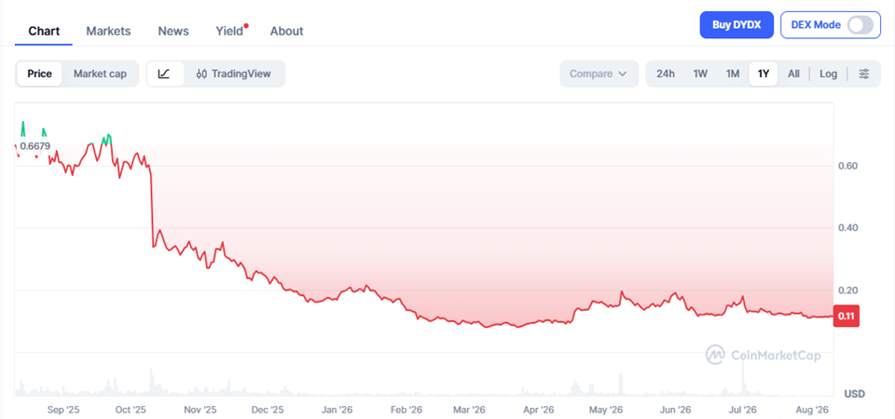Set range to 1W
The image size is (895, 419).
[700, 74]
